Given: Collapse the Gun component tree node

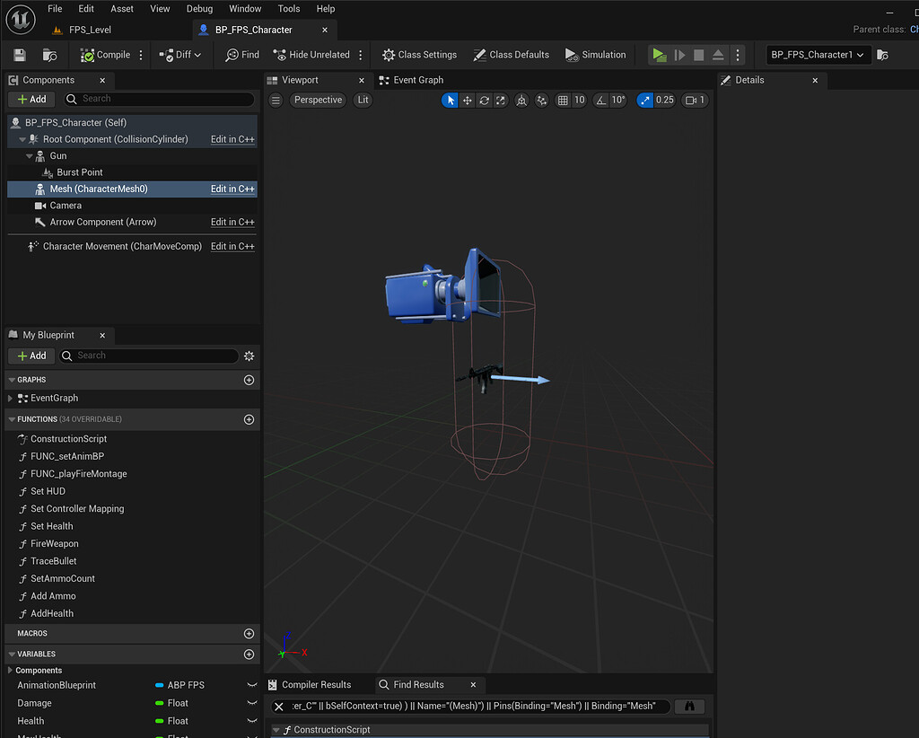Looking at the screenshot, I should click(30, 156).
